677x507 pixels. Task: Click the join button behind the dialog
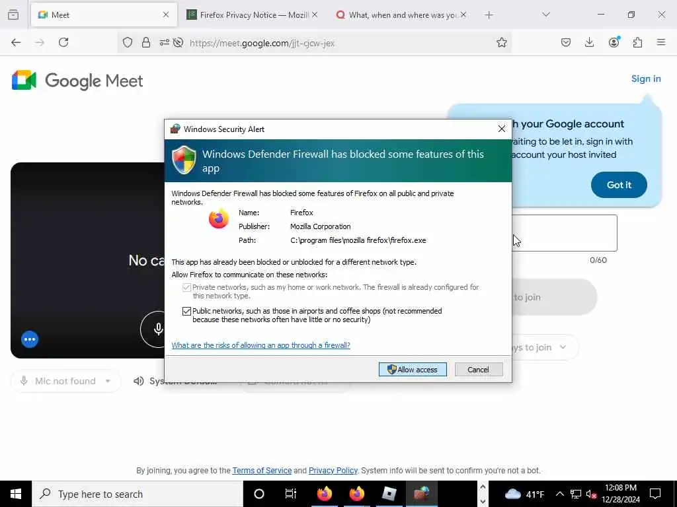coord(555,297)
